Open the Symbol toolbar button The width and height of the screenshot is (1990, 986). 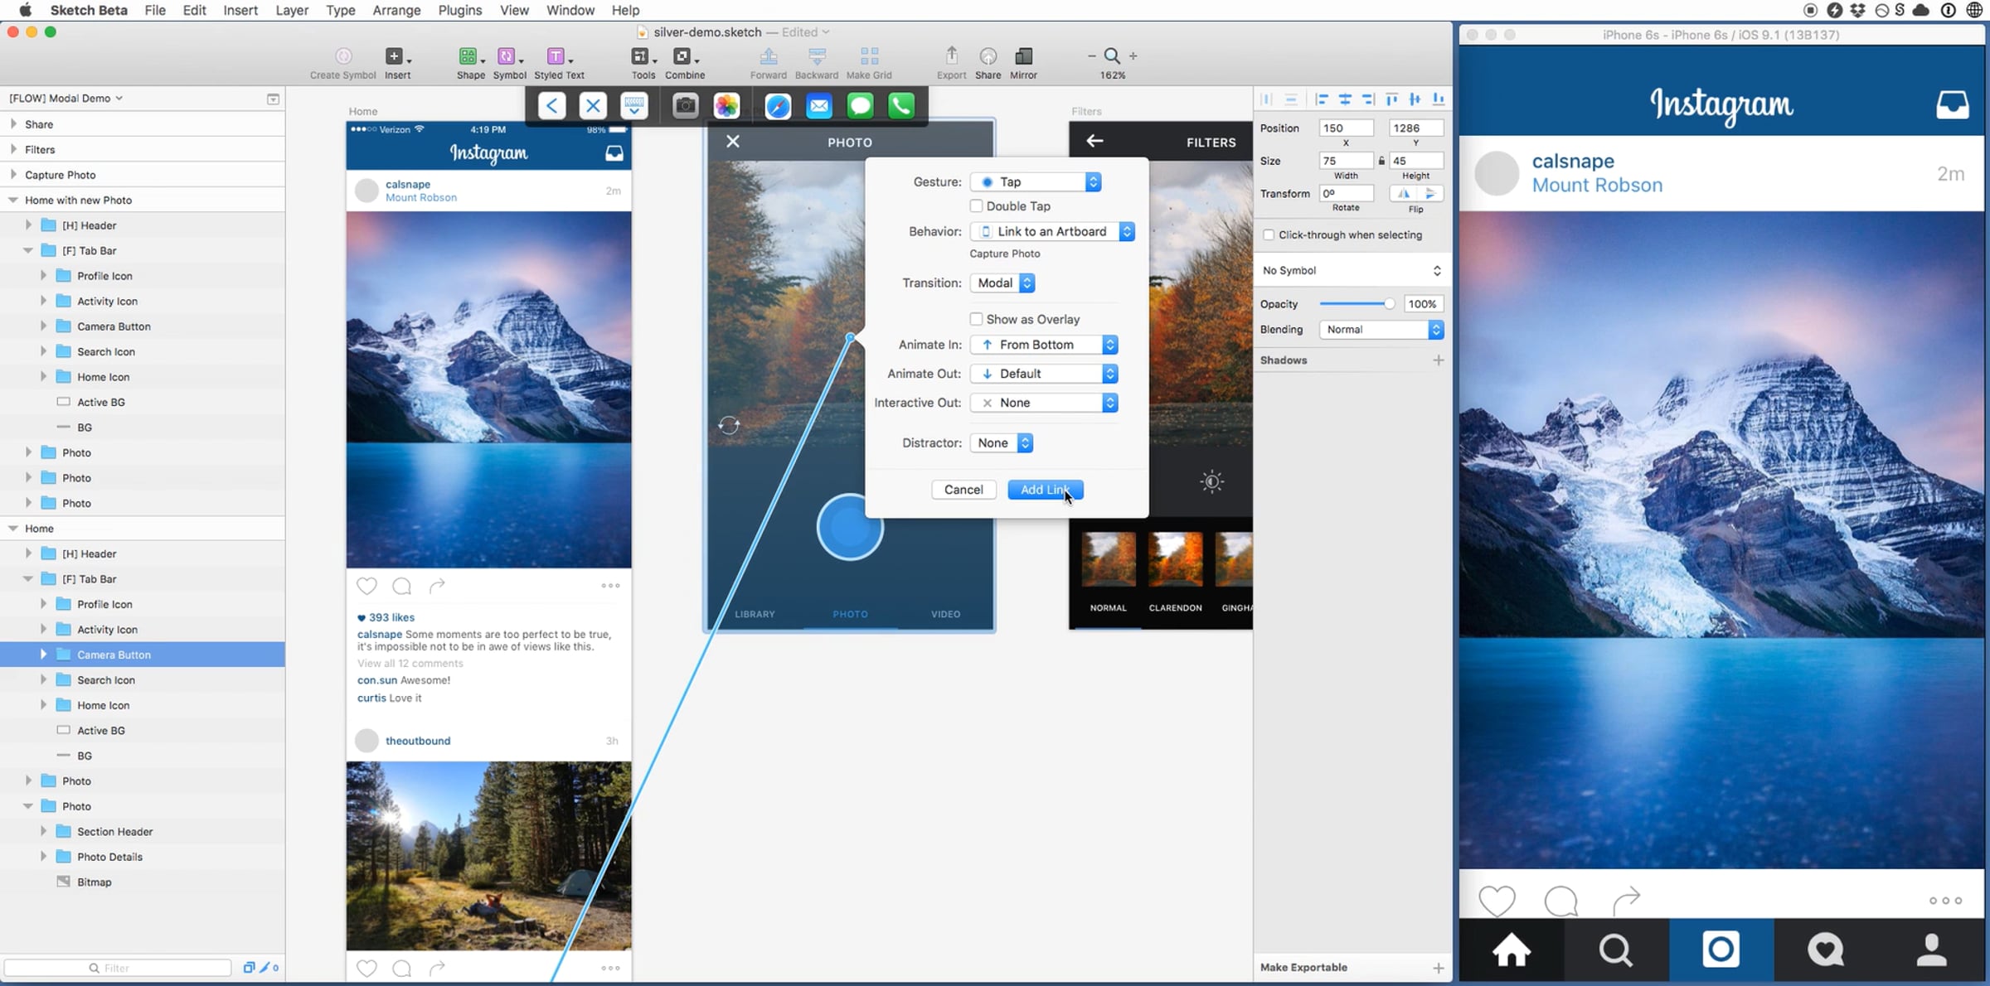tap(507, 56)
